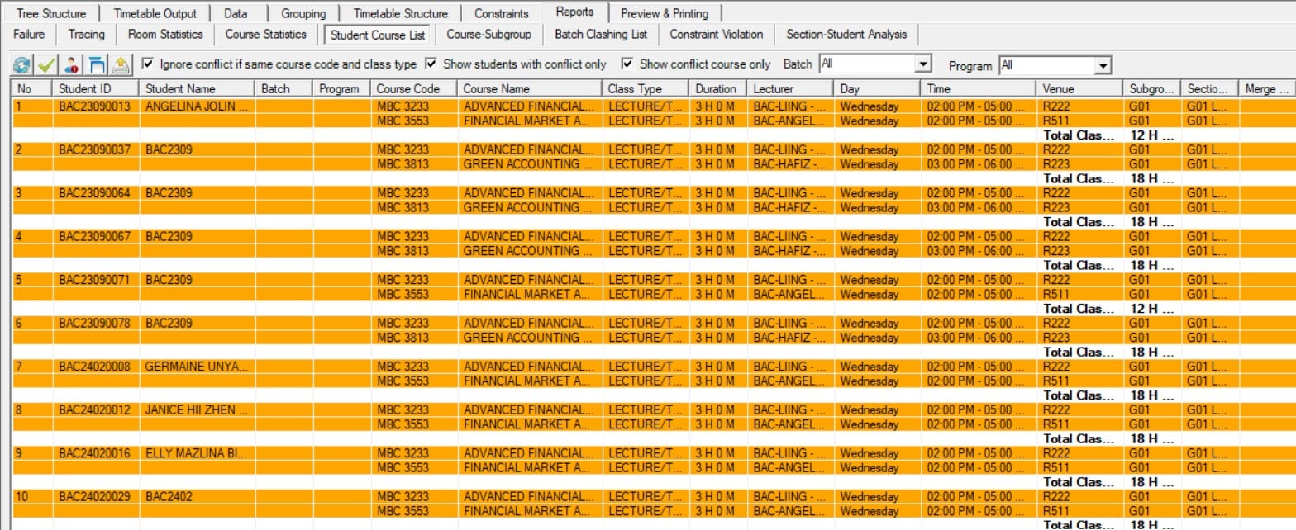1296x530 pixels.
Task: Open the Grouping tab
Action: coord(303,13)
